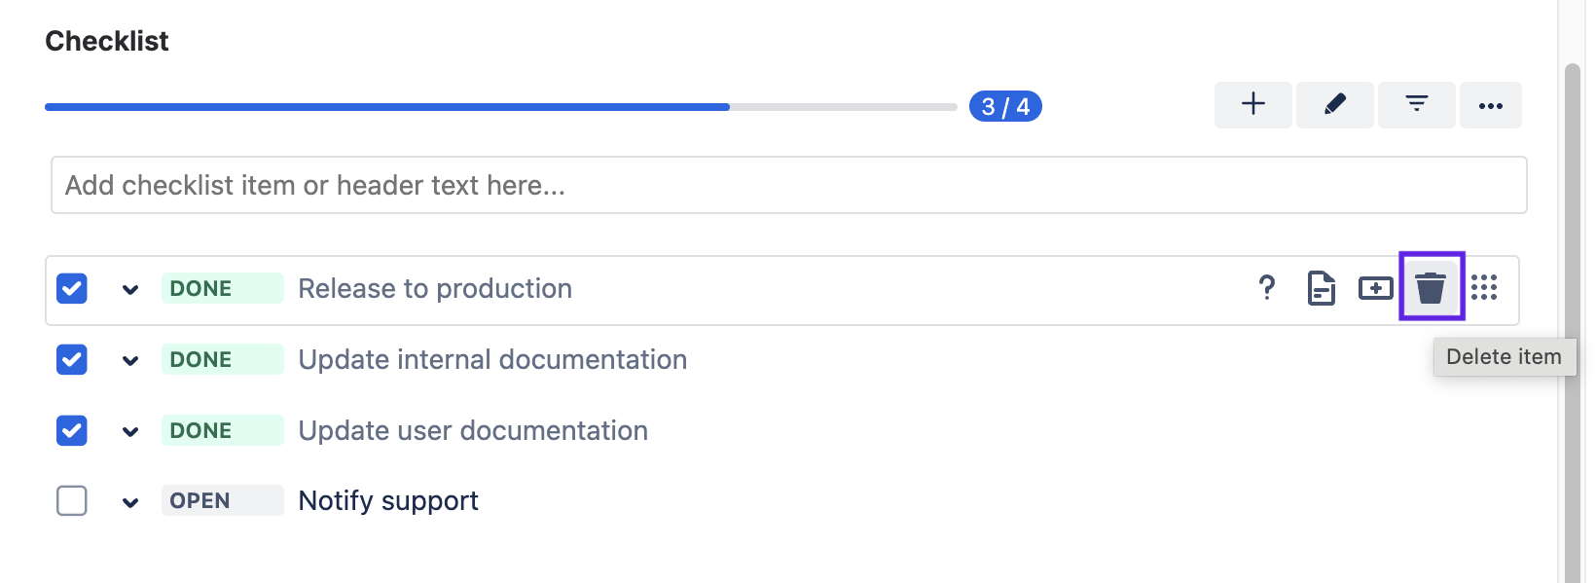Open the chevron beside Update user documentation
1596x583 pixels.
pyautogui.click(x=131, y=430)
